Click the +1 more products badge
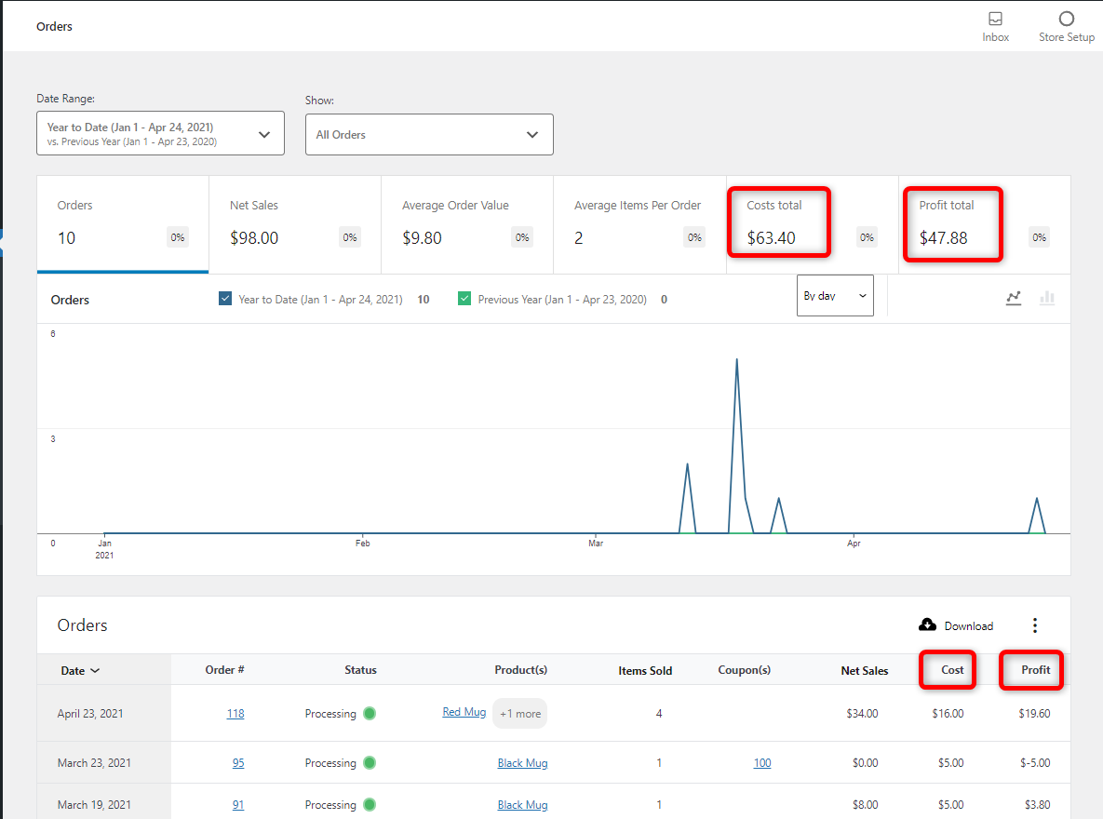1103x819 pixels. [519, 714]
